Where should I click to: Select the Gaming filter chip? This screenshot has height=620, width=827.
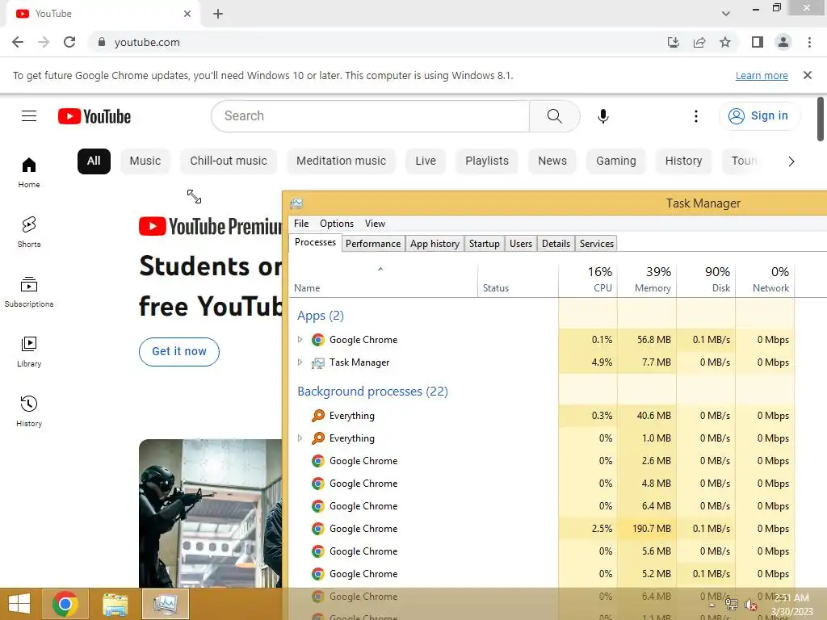tap(616, 161)
